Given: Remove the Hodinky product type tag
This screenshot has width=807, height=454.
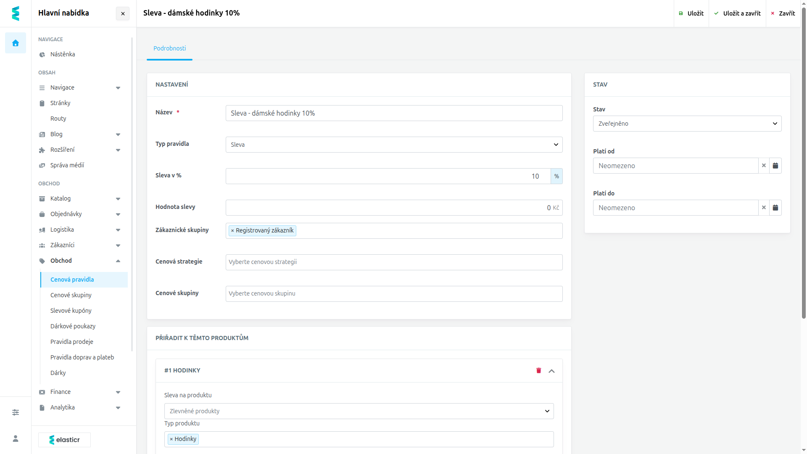Looking at the screenshot, I should (171, 439).
